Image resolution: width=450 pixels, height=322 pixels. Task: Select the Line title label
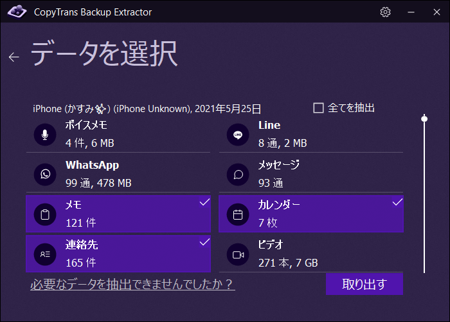coord(269,125)
